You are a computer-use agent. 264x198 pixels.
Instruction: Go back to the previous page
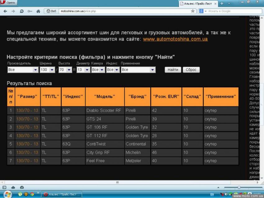pos(5,11)
